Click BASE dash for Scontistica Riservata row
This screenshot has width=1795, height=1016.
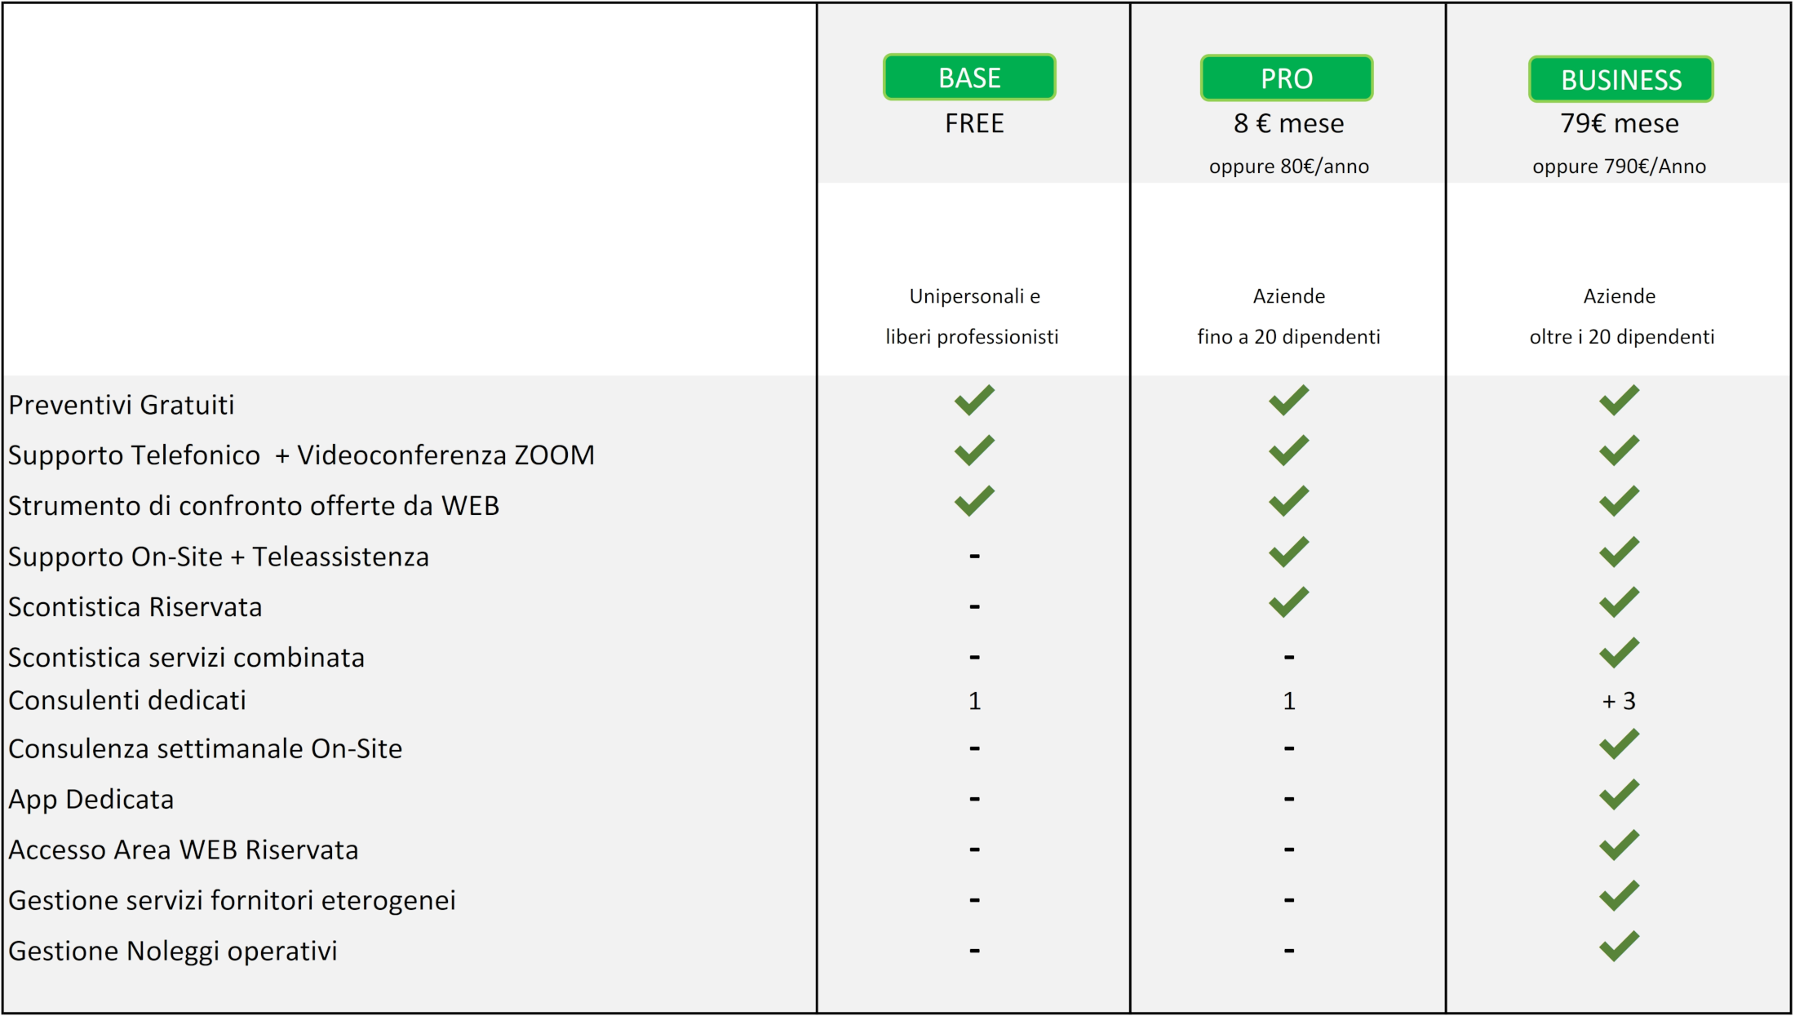974,606
